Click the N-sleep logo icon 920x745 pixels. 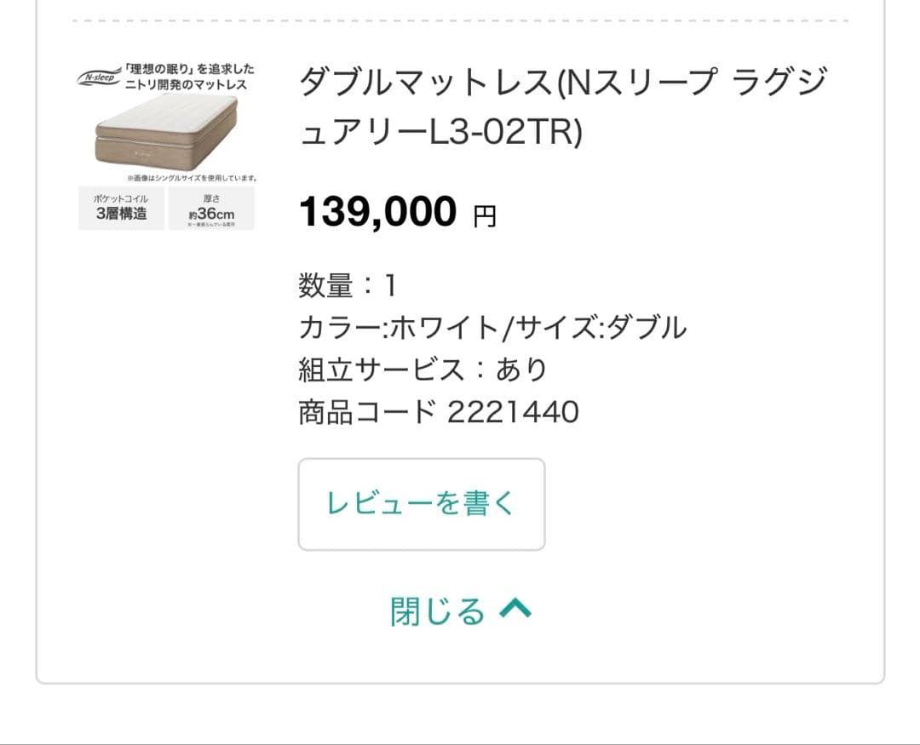[100, 77]
